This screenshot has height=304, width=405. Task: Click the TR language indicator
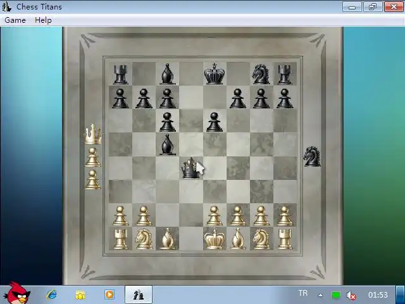303,293
